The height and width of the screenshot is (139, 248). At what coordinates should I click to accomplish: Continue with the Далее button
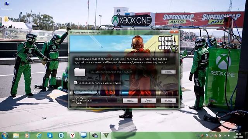pyautogui.click(x=148, y=101)
